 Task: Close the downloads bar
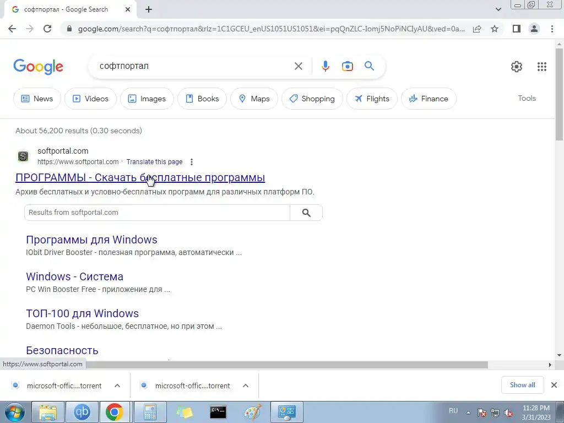click(x=554, y=385)
